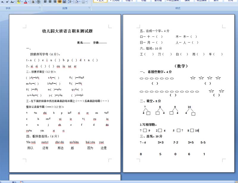Apply superscript formatting
Viewport: 238px width, 183px height.
pyautogui.click(x=7, y=2)
